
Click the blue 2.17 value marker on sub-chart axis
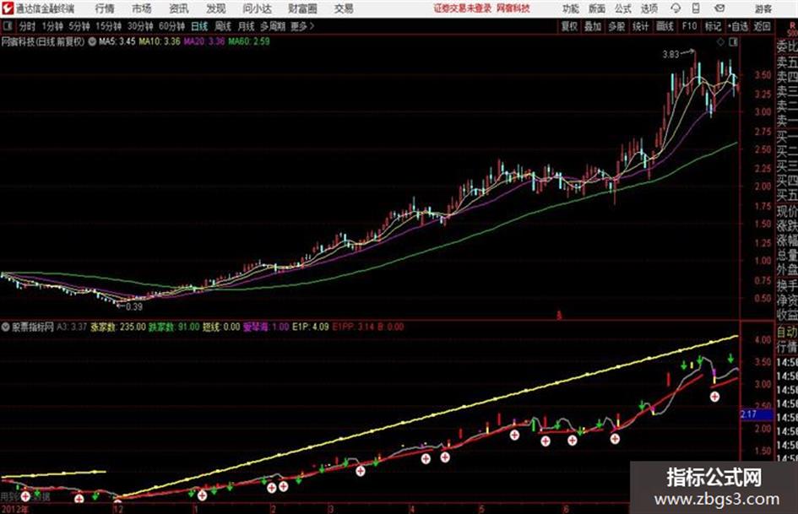click(x=757, y=414)
